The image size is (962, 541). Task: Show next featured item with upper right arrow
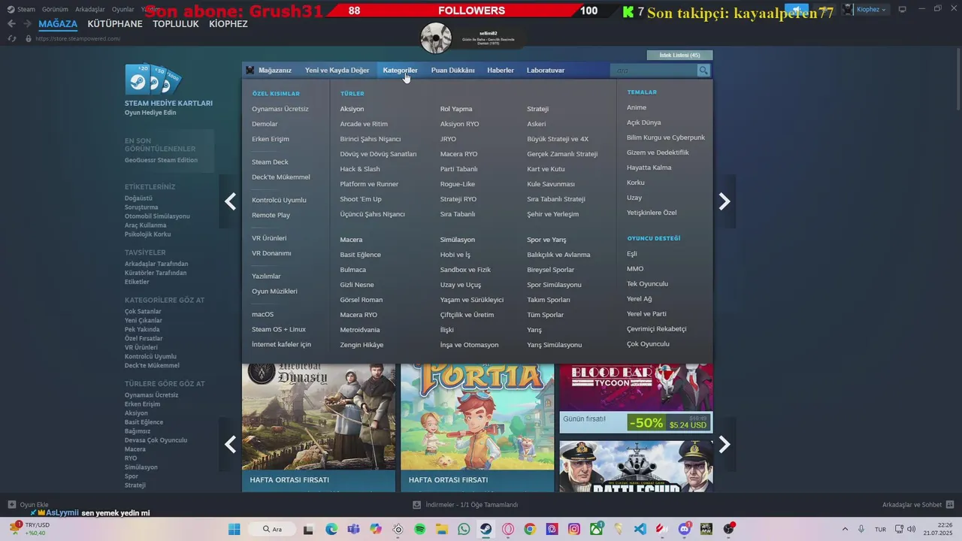click(725, 201)
